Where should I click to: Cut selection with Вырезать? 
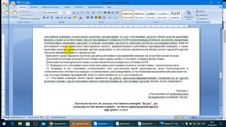click(x=25, y=12)
